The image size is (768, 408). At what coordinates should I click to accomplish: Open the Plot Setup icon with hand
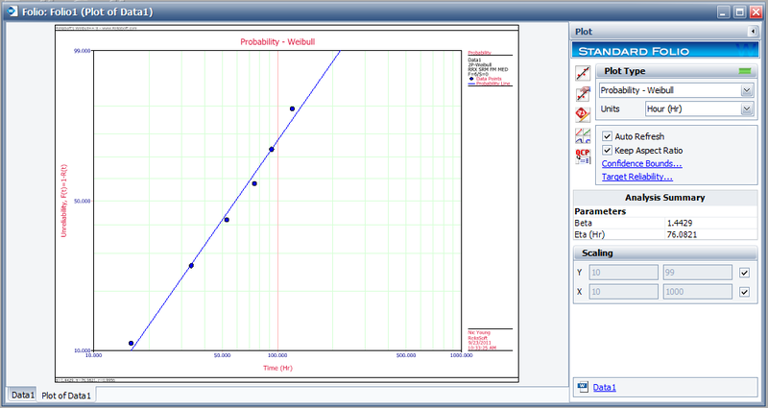coord(583,93)
